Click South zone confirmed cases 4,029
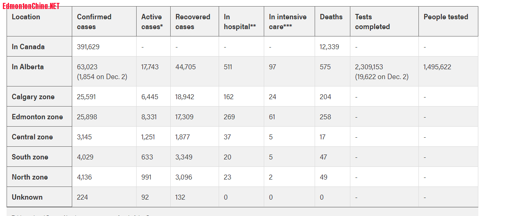The height and width of the screenshot is (216, 505). tap(86, 157)
